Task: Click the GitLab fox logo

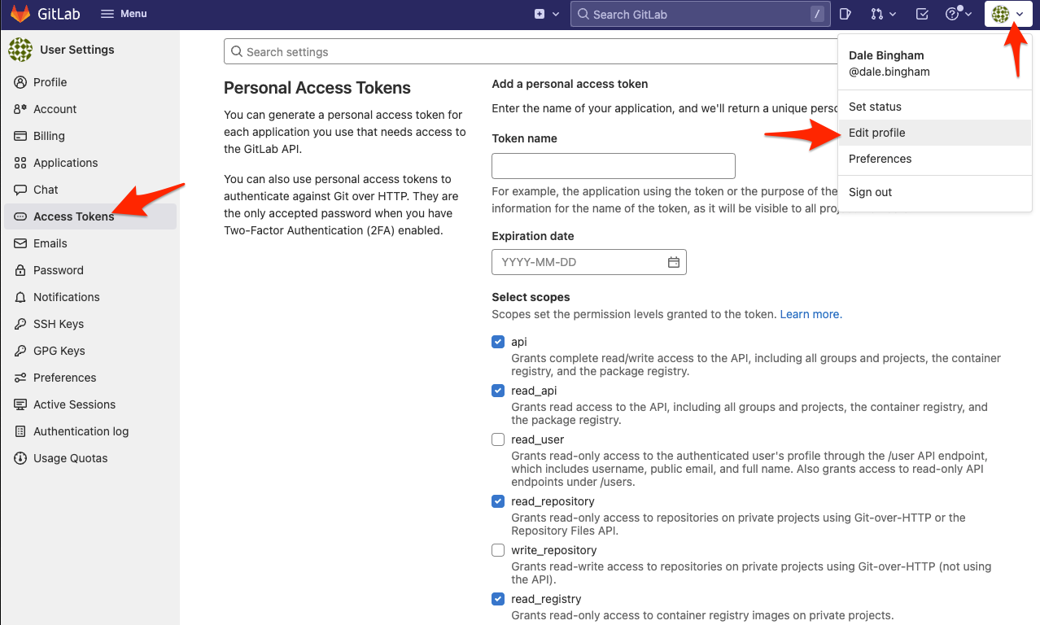Action: [20, 14]
